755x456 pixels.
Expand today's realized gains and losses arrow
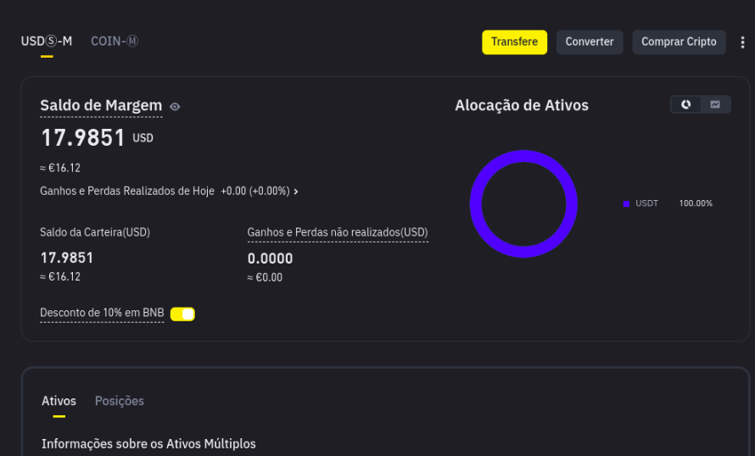tap(296, 192)
